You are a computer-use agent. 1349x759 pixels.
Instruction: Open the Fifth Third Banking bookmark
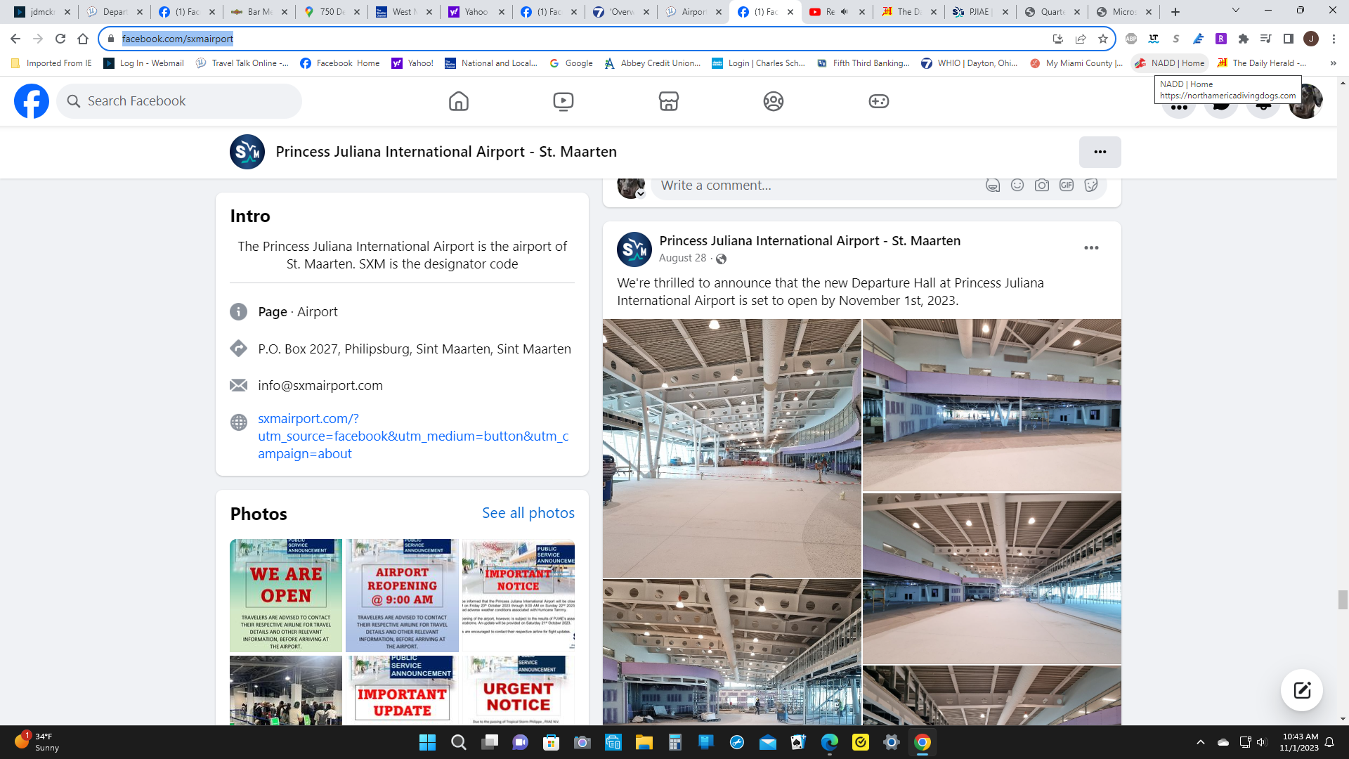pyautogui.click(x=864, y=63)
